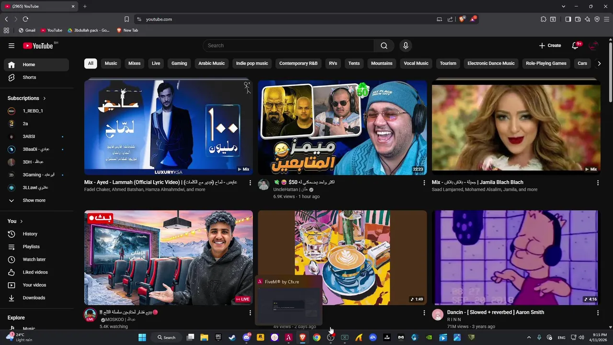Screen dimensions: 613x345
Task: Open Gmail bookmark
Action: 27,30
